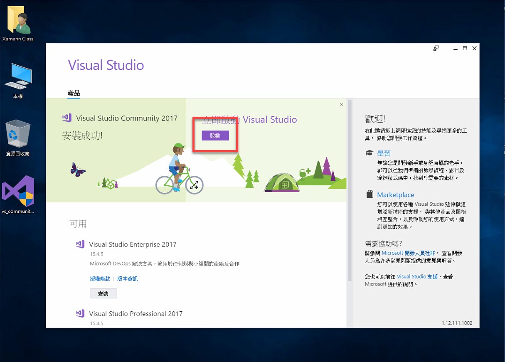
Task: Select the vs_community installer desktop icon
Action: point(18,195)
